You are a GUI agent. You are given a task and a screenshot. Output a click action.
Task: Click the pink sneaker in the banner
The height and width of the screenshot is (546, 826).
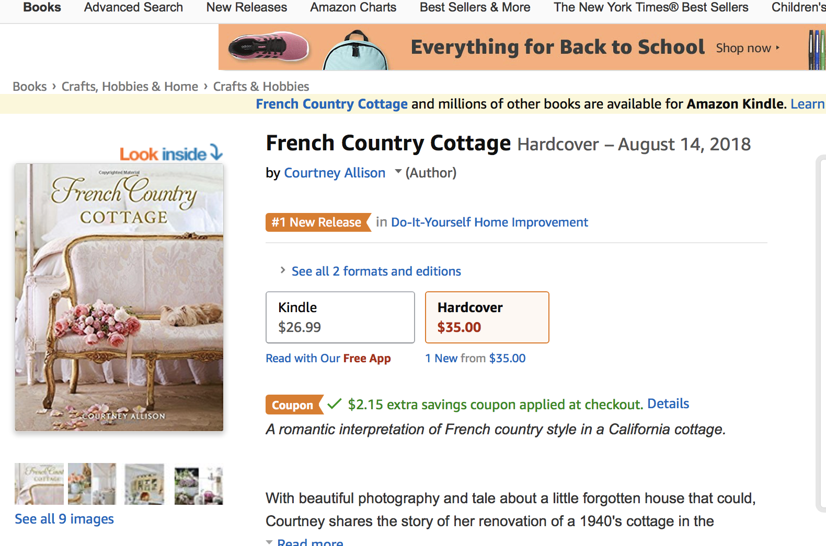click(x=269, y=47)
